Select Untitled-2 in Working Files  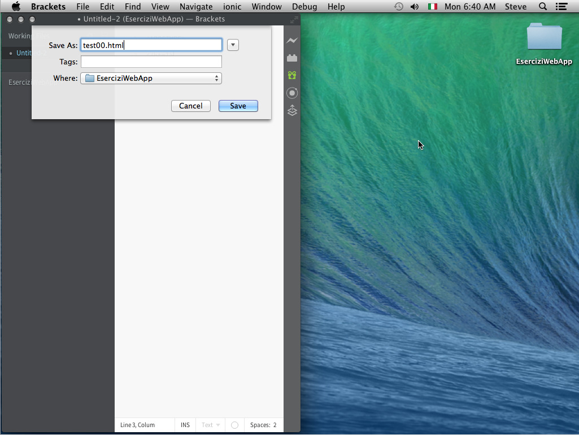pyautogui.click(x=32, y=53)
